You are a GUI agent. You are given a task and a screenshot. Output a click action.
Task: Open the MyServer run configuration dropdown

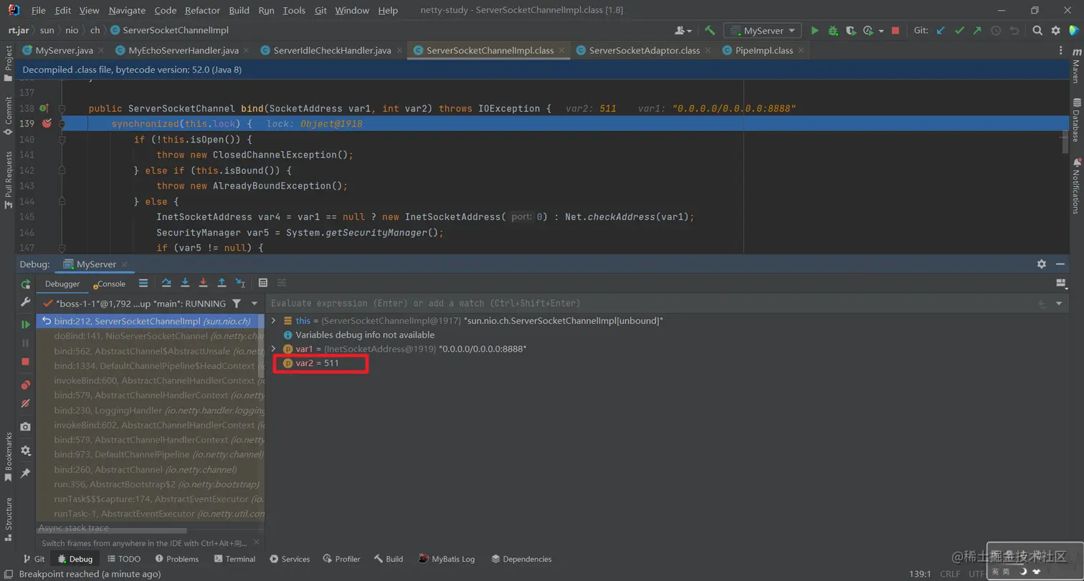[763, 31]
